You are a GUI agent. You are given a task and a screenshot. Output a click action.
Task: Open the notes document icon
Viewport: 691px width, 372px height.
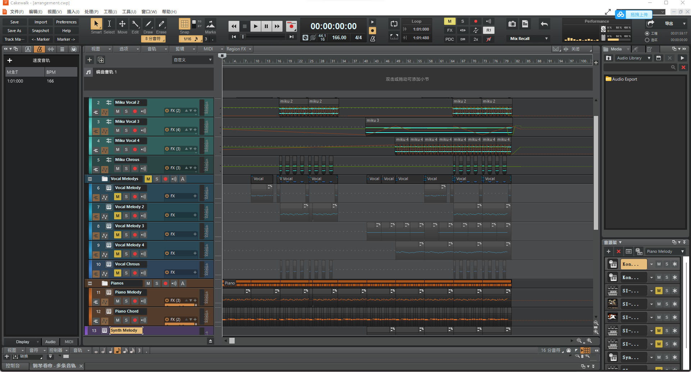pos(525,24)
